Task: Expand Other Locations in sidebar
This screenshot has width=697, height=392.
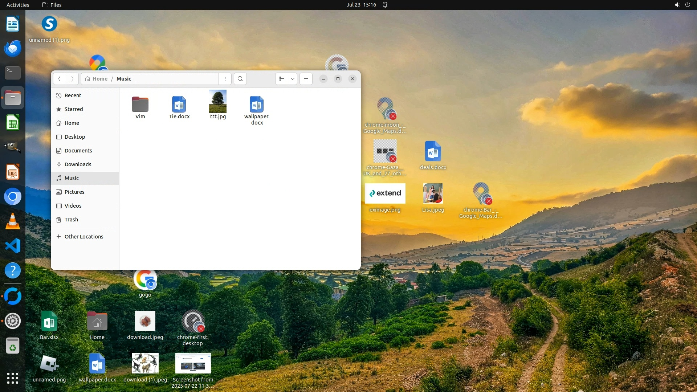Action: pos(83,237)
